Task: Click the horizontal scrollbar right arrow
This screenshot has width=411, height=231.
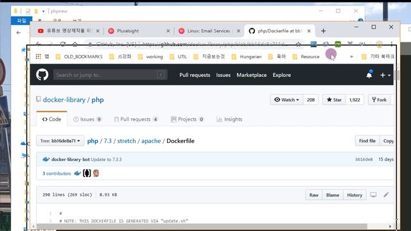Action: (x=390, y=227)
